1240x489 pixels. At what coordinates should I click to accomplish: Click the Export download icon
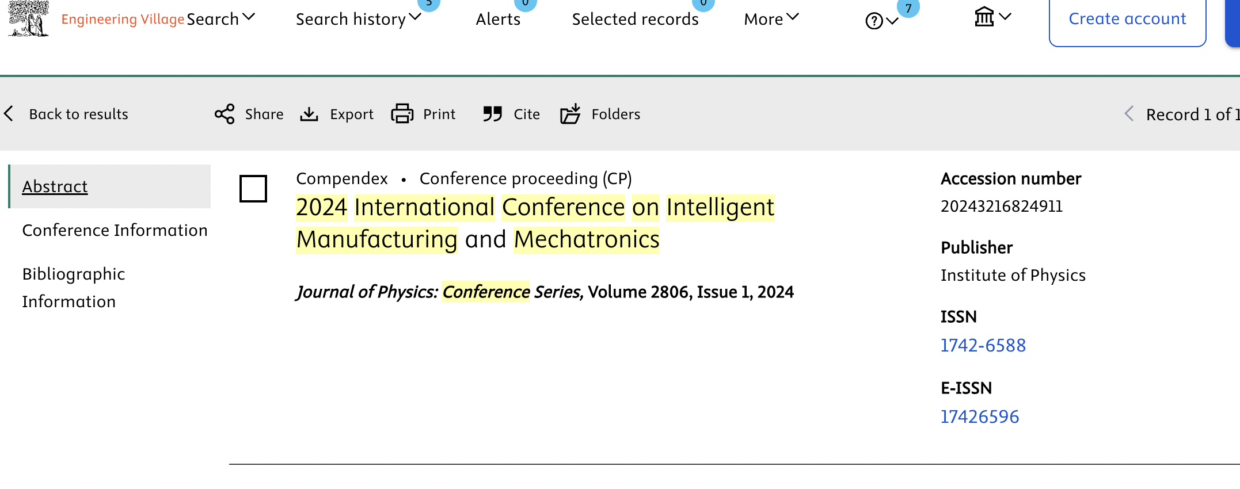(309, 114)
